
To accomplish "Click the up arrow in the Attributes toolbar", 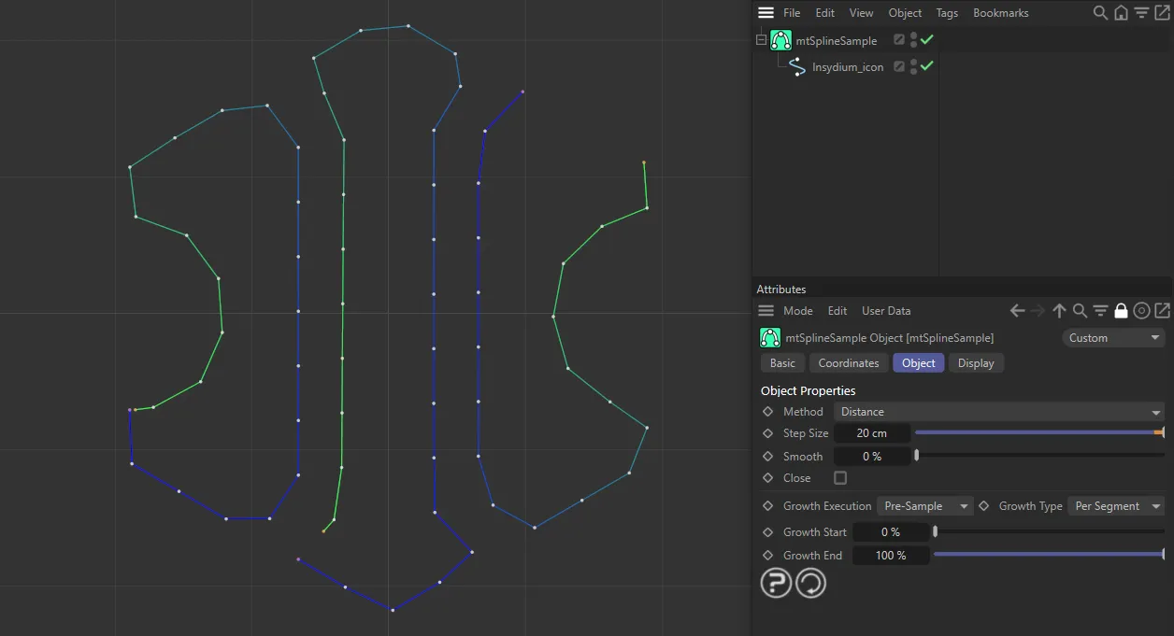I will (1059, 310).
